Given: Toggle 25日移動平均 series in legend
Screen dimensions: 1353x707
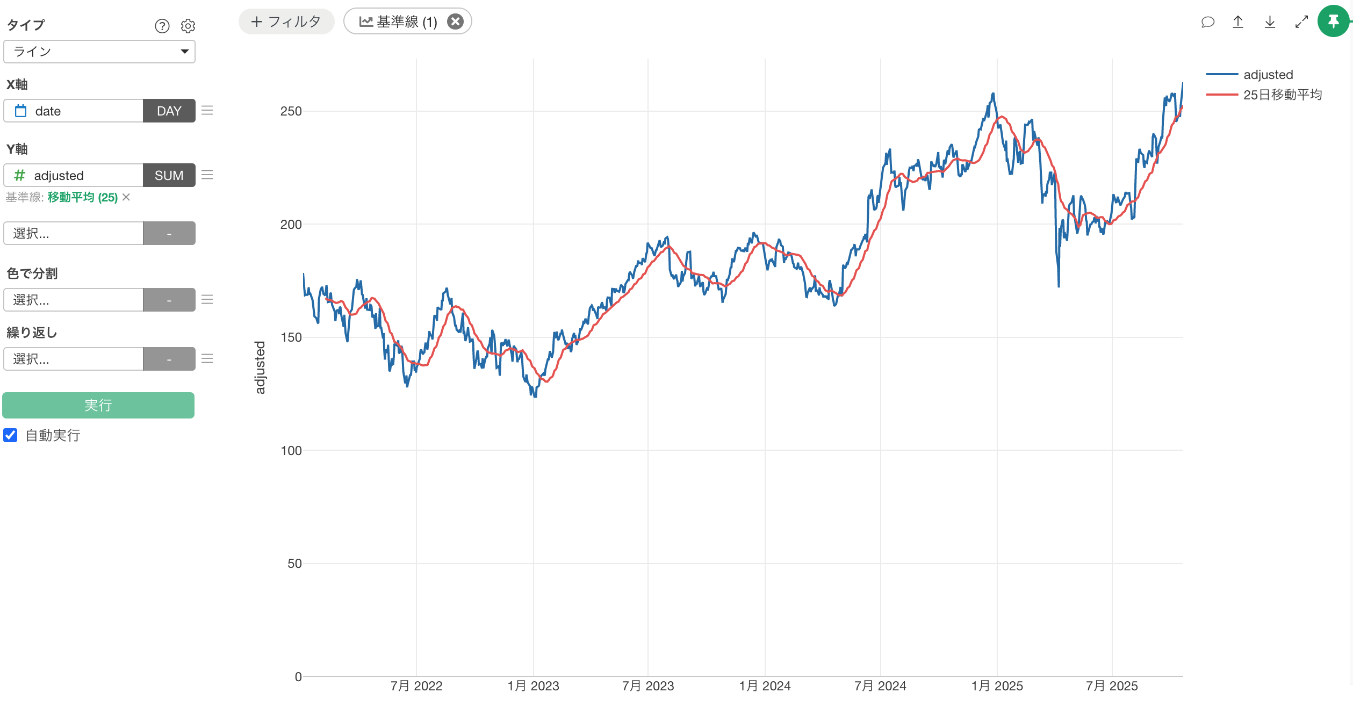Looking at the screenshot, I should coord(1282,95).
